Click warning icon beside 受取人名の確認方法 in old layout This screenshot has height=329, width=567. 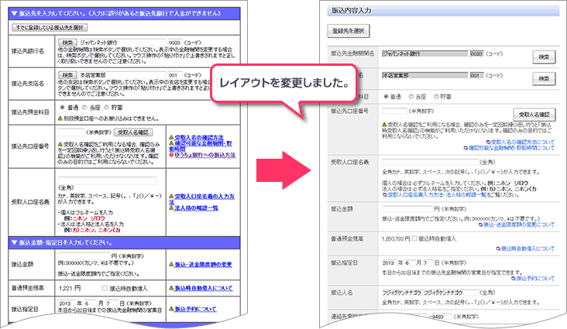click(x=170, y=135)
